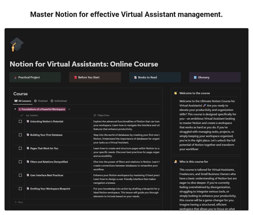253x215 pixels.
Task: Click the Unlocking Notion's Potential page icon
Action: [28, 121]
